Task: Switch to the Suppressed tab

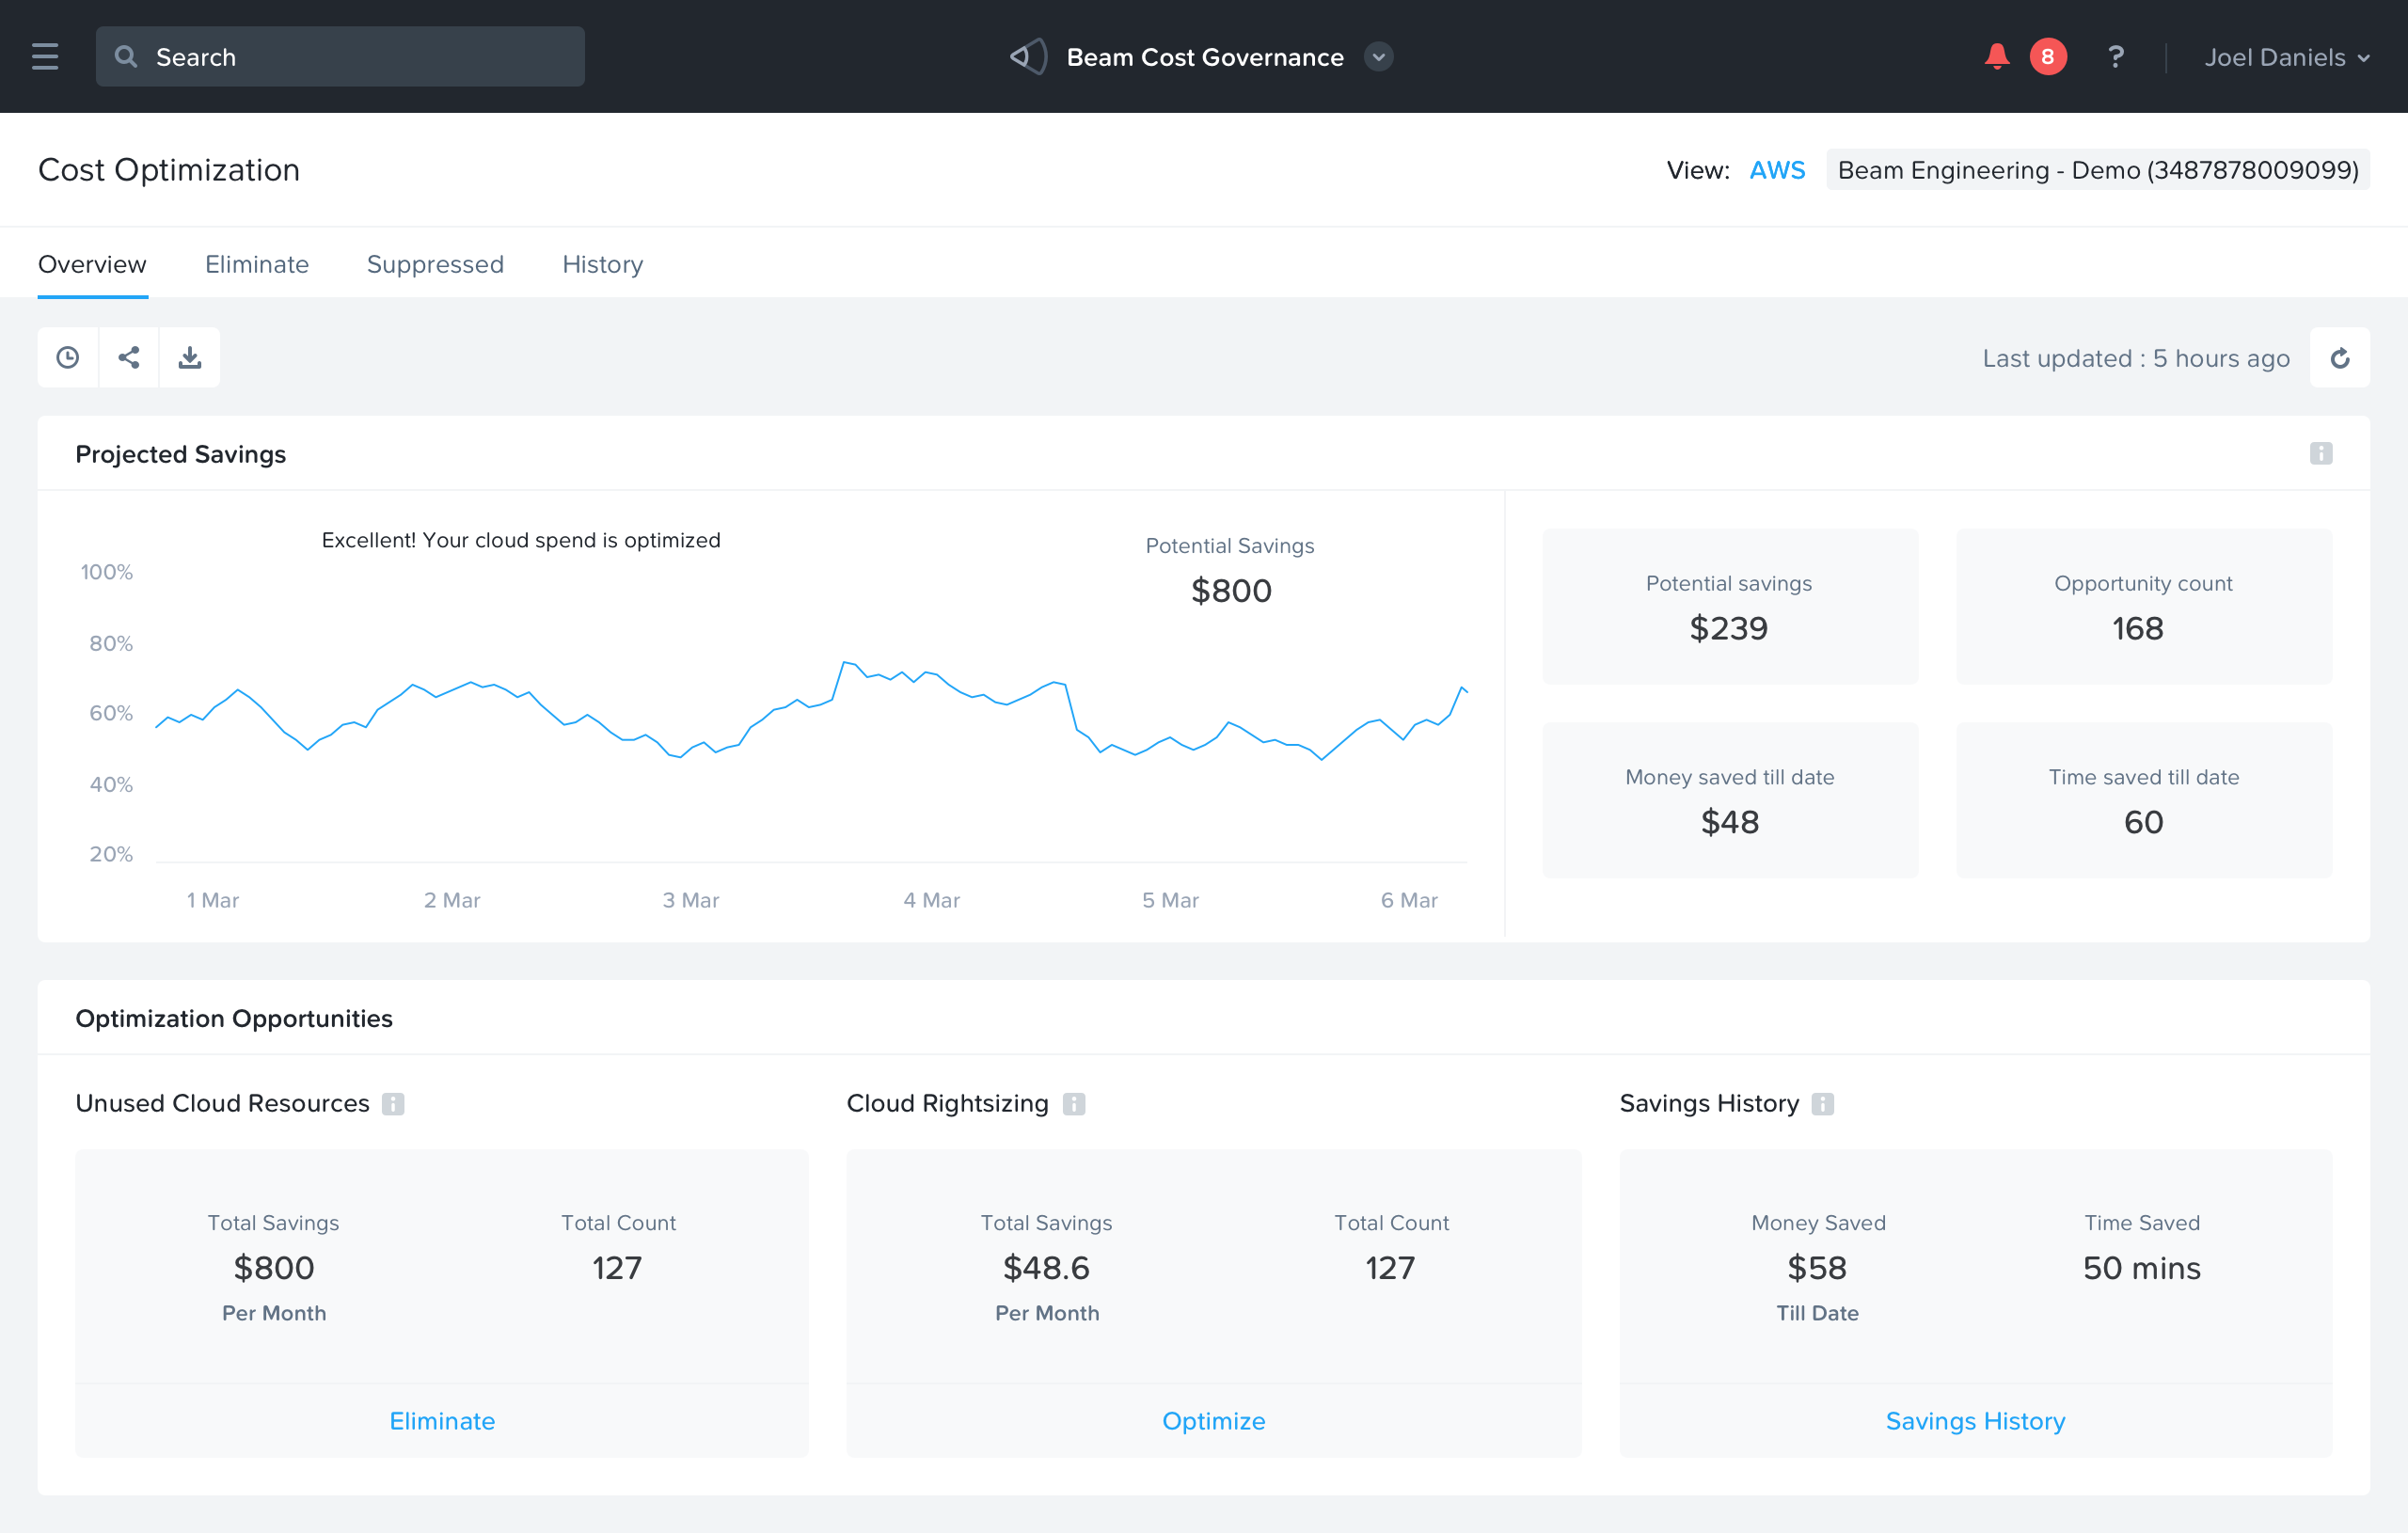Action: pyautogui.click(x=435, y=264)
